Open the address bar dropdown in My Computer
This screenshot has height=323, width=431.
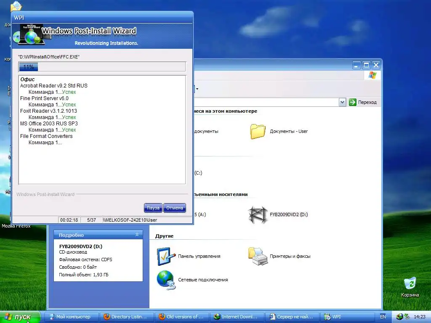pyautogui.click(x=342, y=102)
